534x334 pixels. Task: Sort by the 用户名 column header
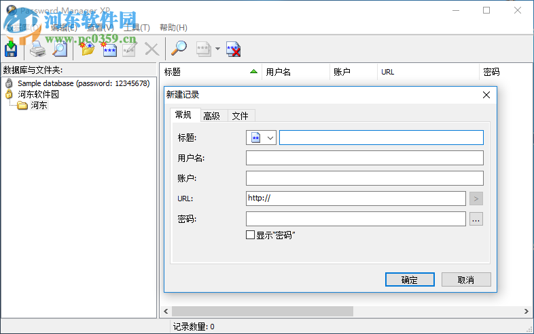point(296,72)
